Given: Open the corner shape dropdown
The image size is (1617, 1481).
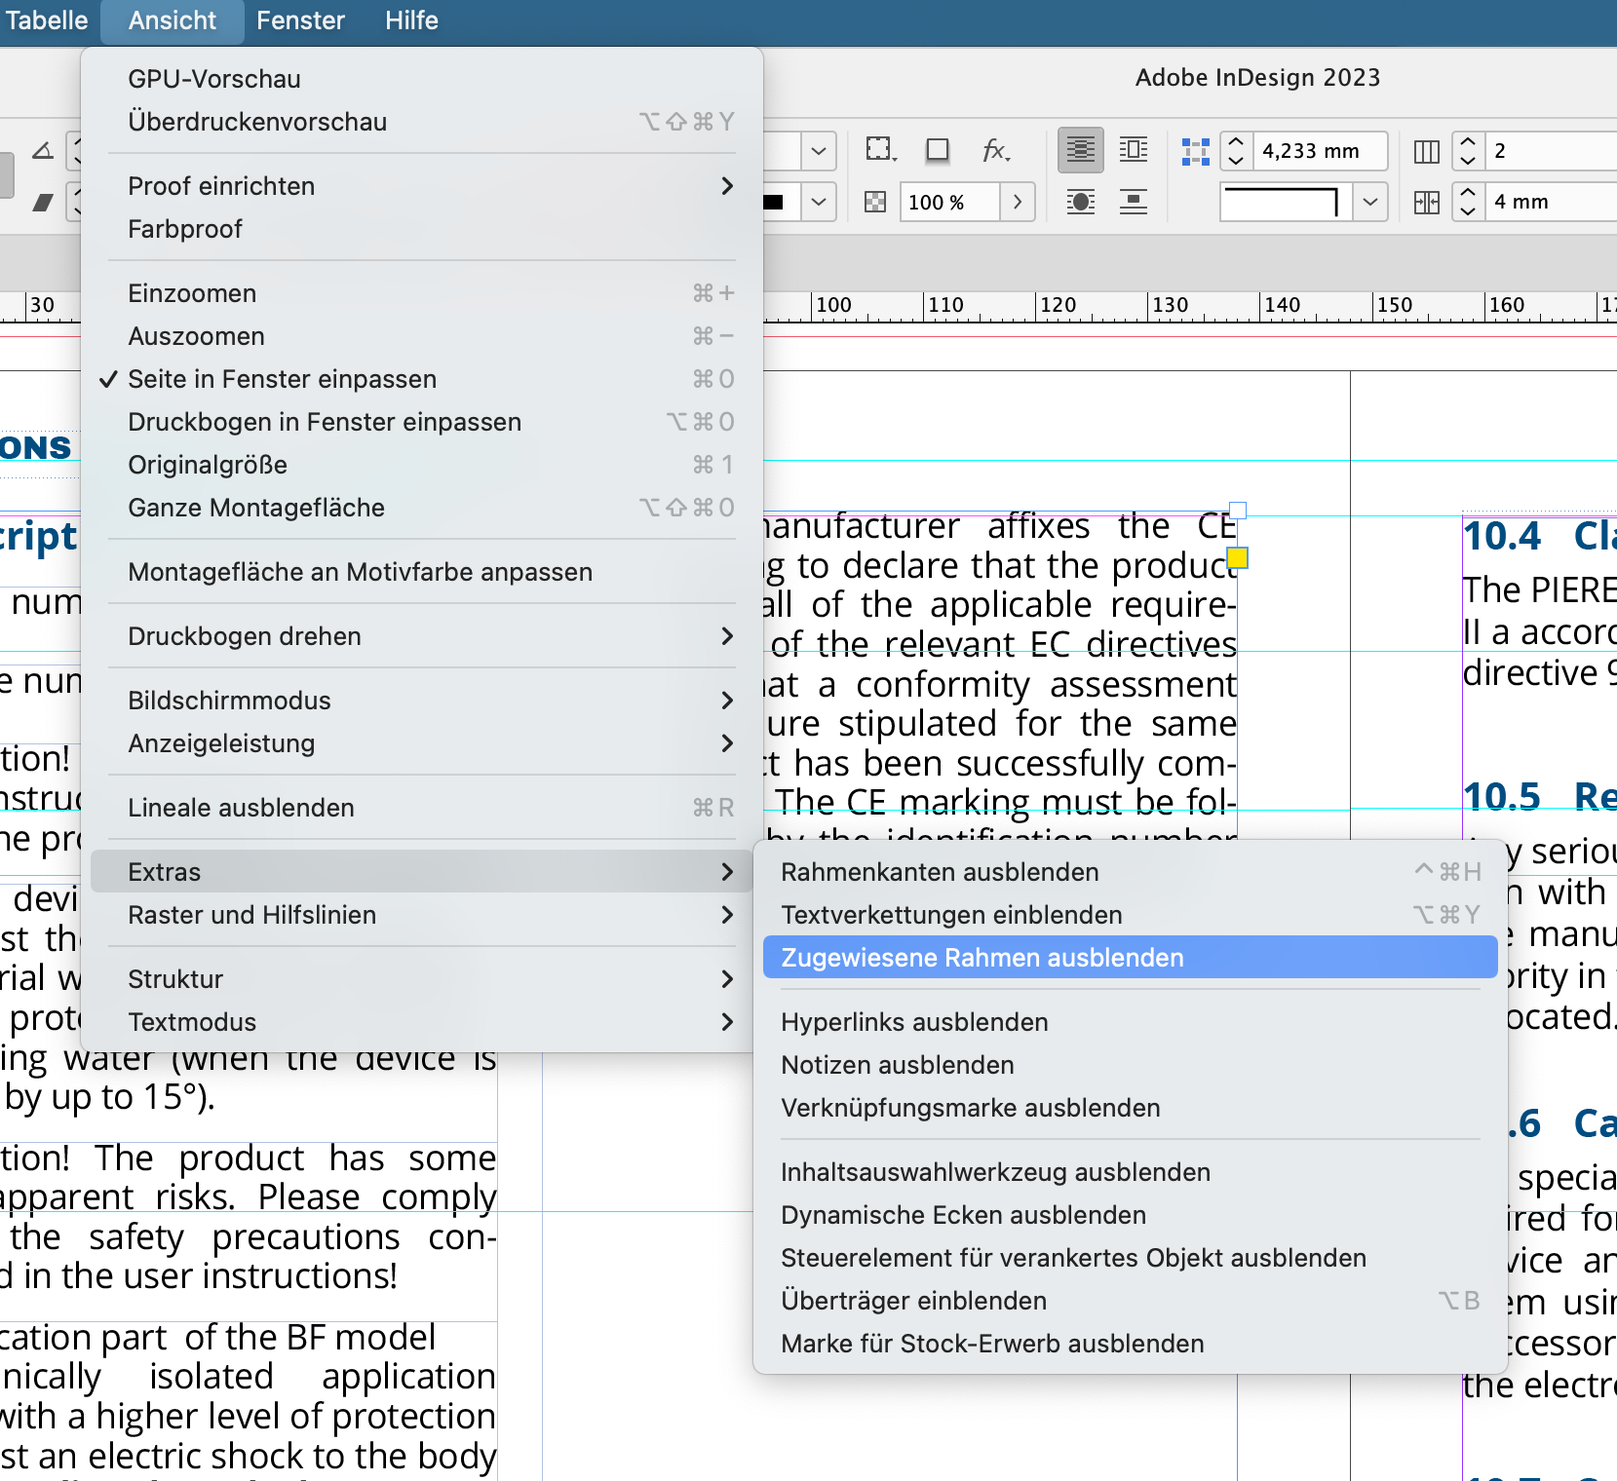Looking at the screenshot, I should [1370, 202].
